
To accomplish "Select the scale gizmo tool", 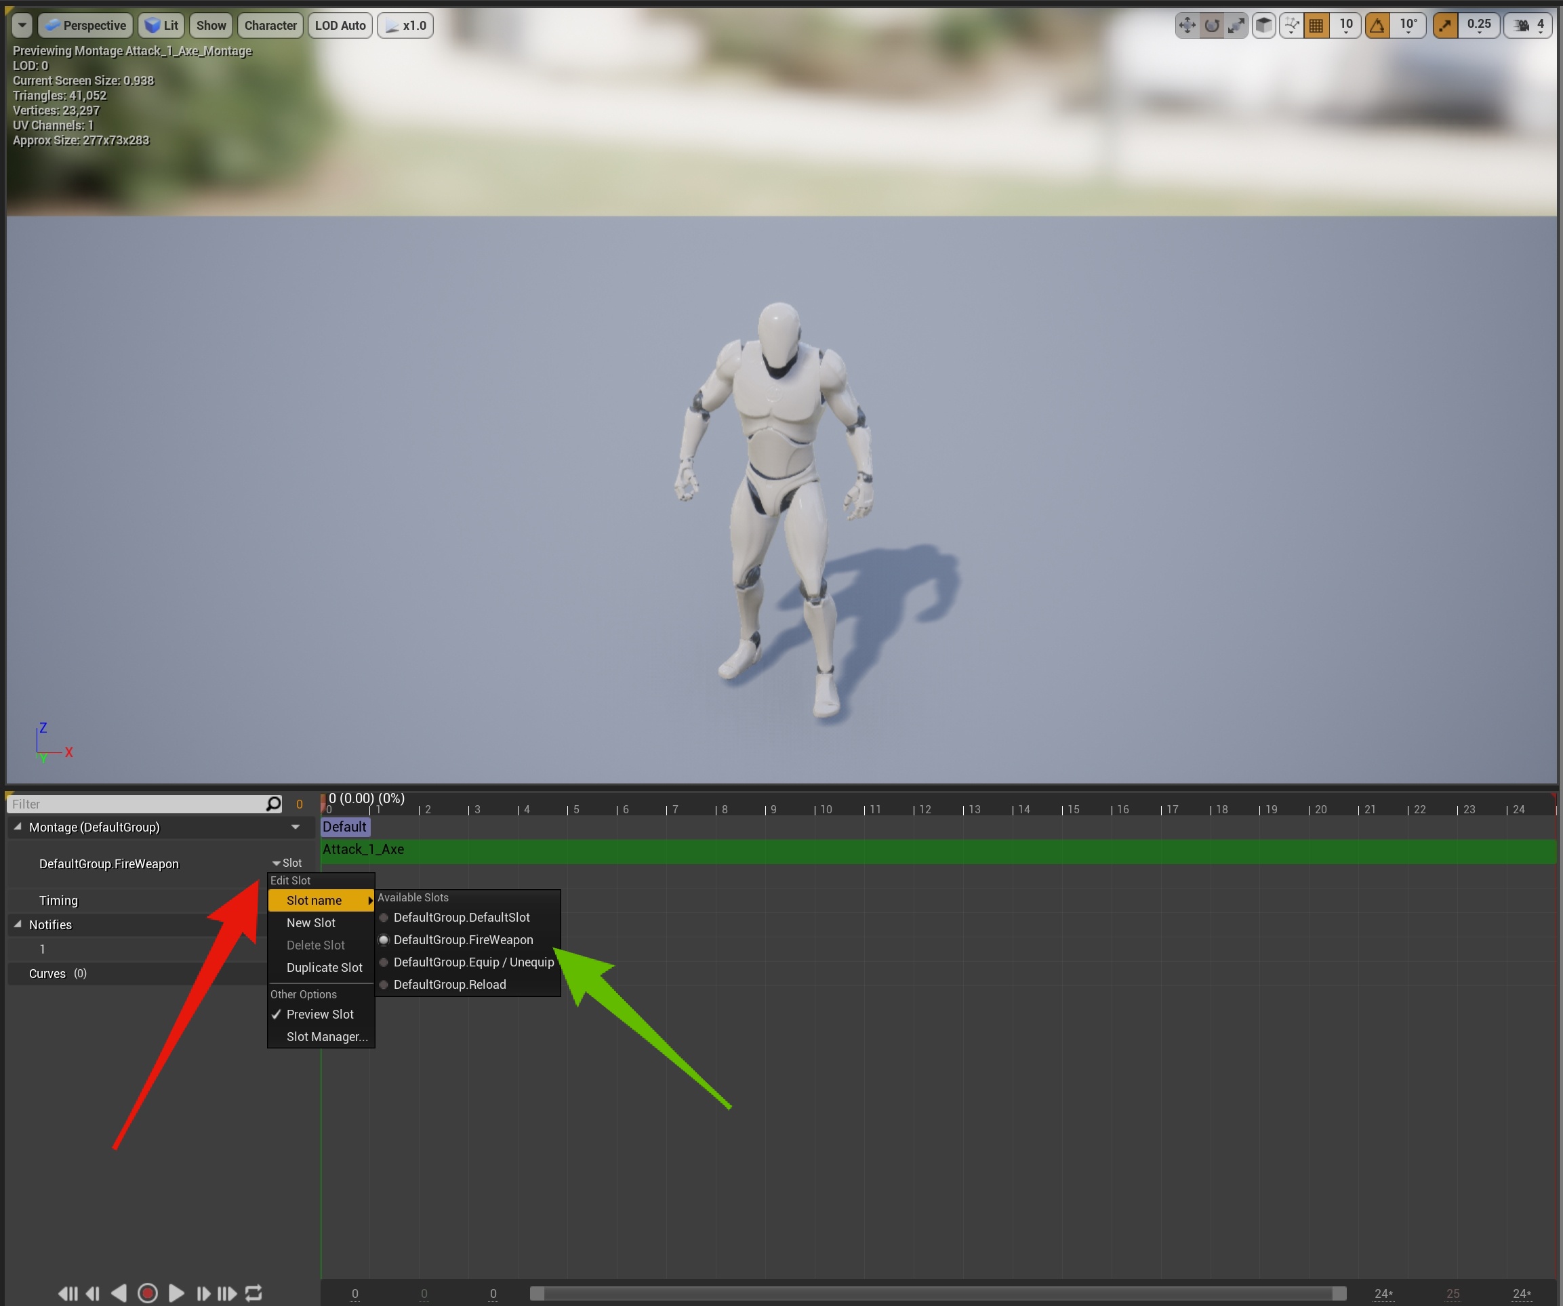I will click(1236, 25).
